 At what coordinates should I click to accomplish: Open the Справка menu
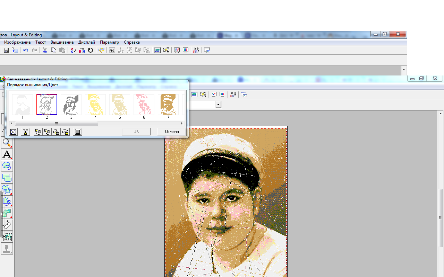(x=132, y=42)
